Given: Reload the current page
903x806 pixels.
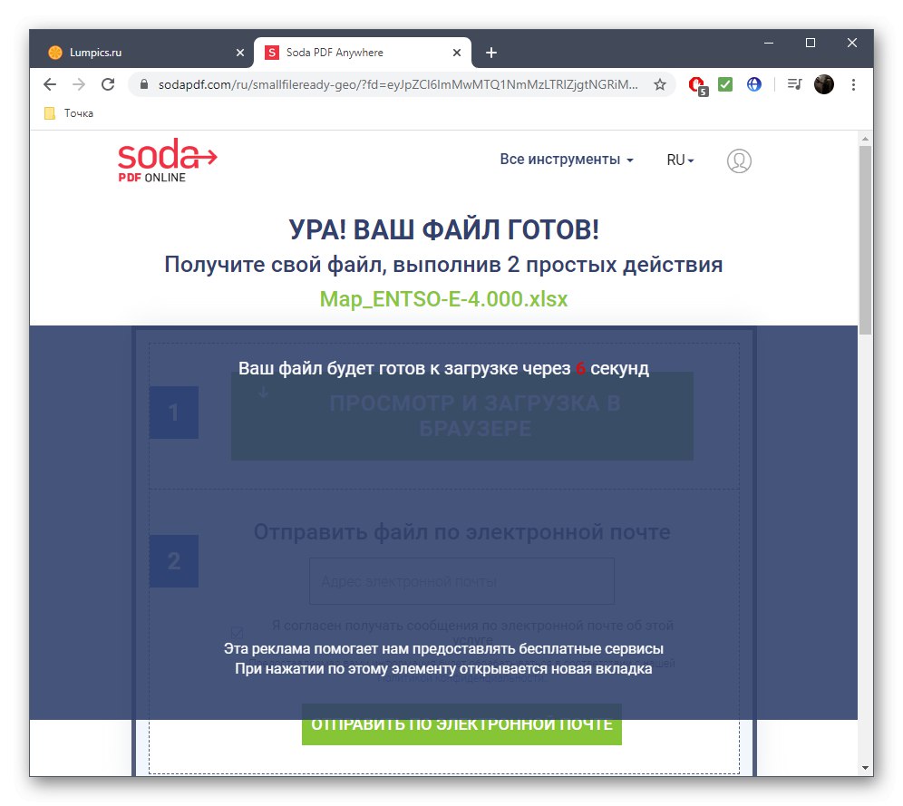Looking at the screenshot, I should coord(108,84).
